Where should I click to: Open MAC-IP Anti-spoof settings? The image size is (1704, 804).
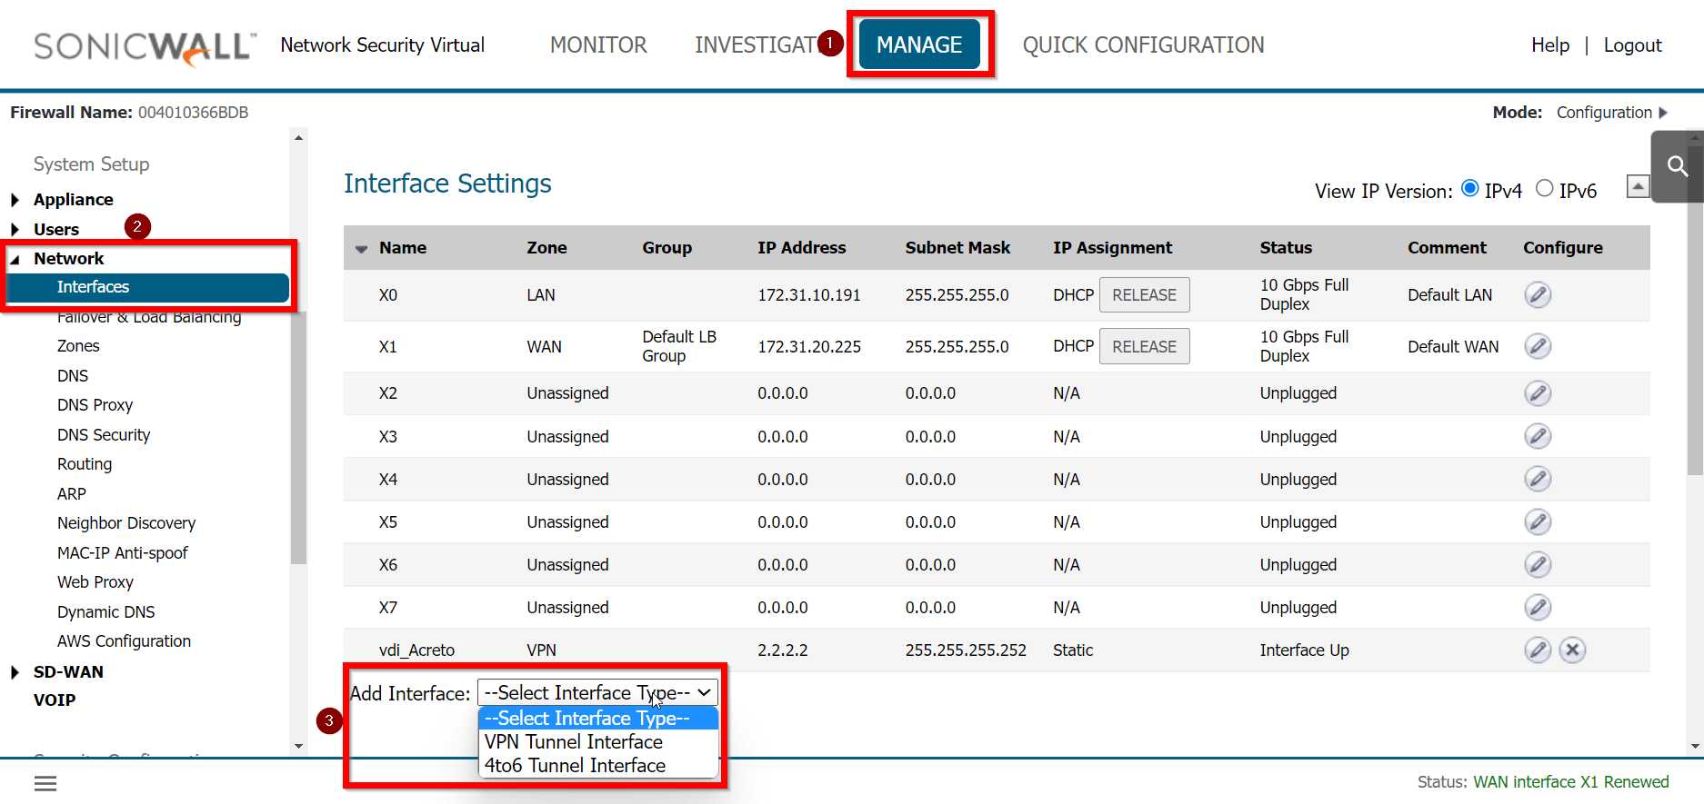point(123,553)
